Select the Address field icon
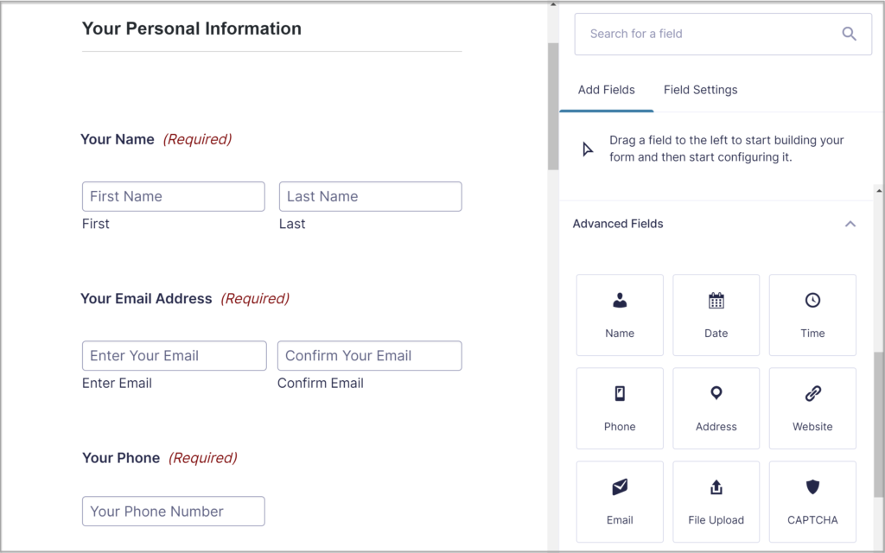 pyautogui.click(x=716, y=408)
